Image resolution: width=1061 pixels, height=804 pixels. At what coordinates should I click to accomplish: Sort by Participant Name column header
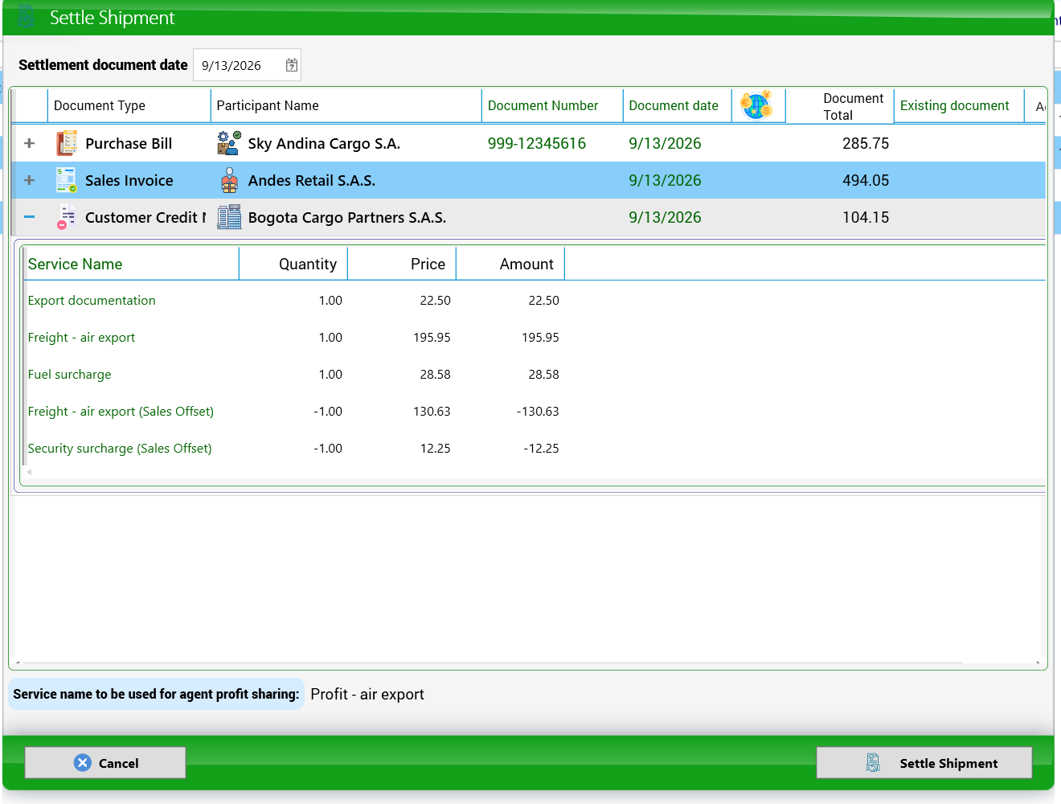tap(346, 105)
